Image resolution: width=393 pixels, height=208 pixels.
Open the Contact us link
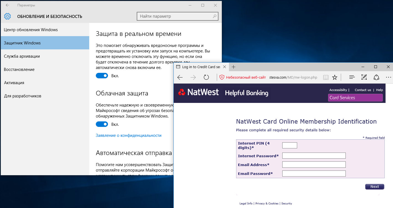(x=363, y=90)
